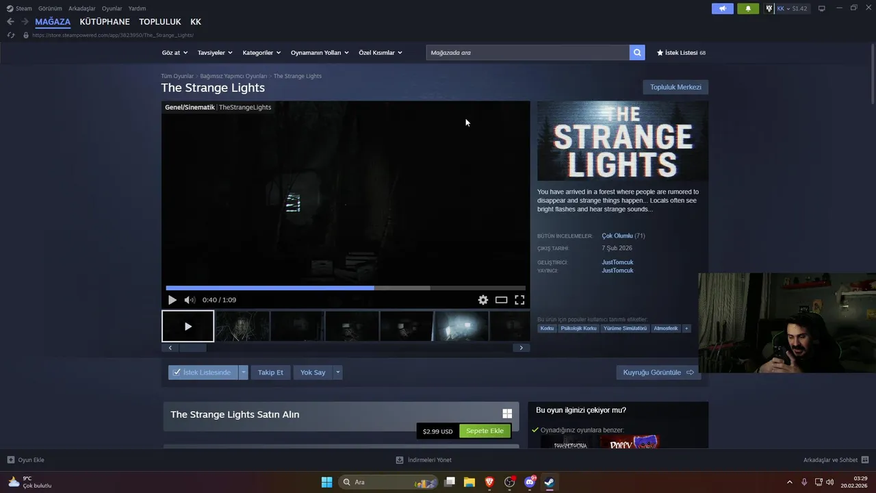Open the MAĞAZA tab

(x=53, y=22)
